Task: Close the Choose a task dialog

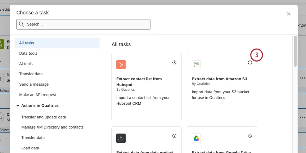Action: [288, 14]
